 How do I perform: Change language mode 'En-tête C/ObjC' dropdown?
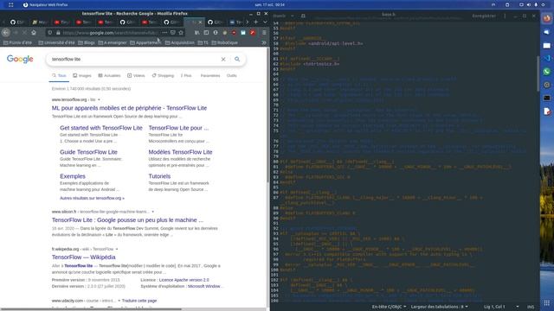pos(389,307)
